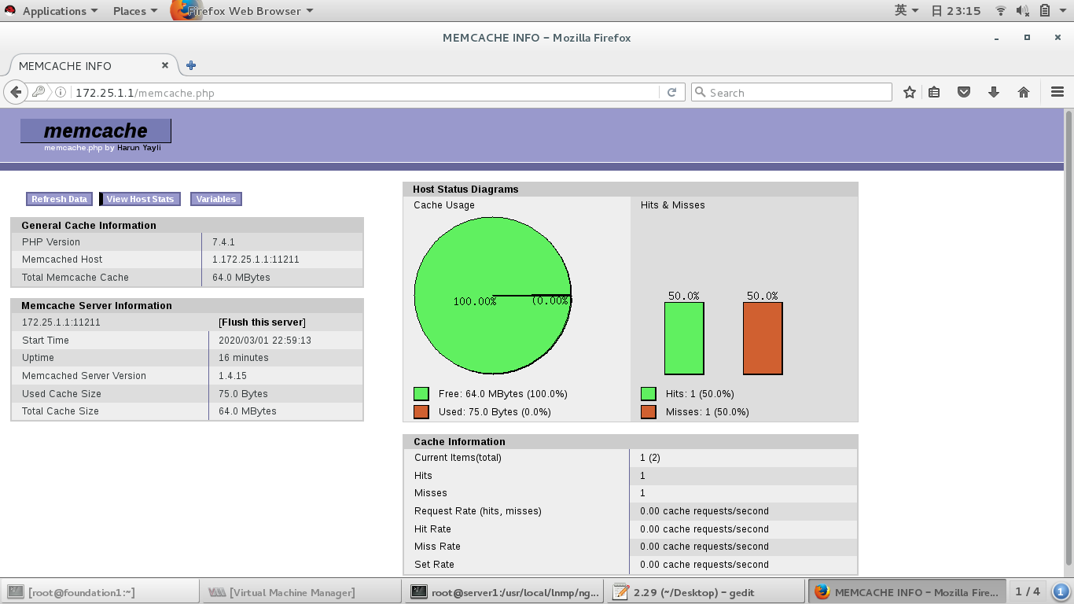Viewport: 1074px width, 604px height.
Task: Open the Firefox hamburger menu
Action: [1057, 92]
